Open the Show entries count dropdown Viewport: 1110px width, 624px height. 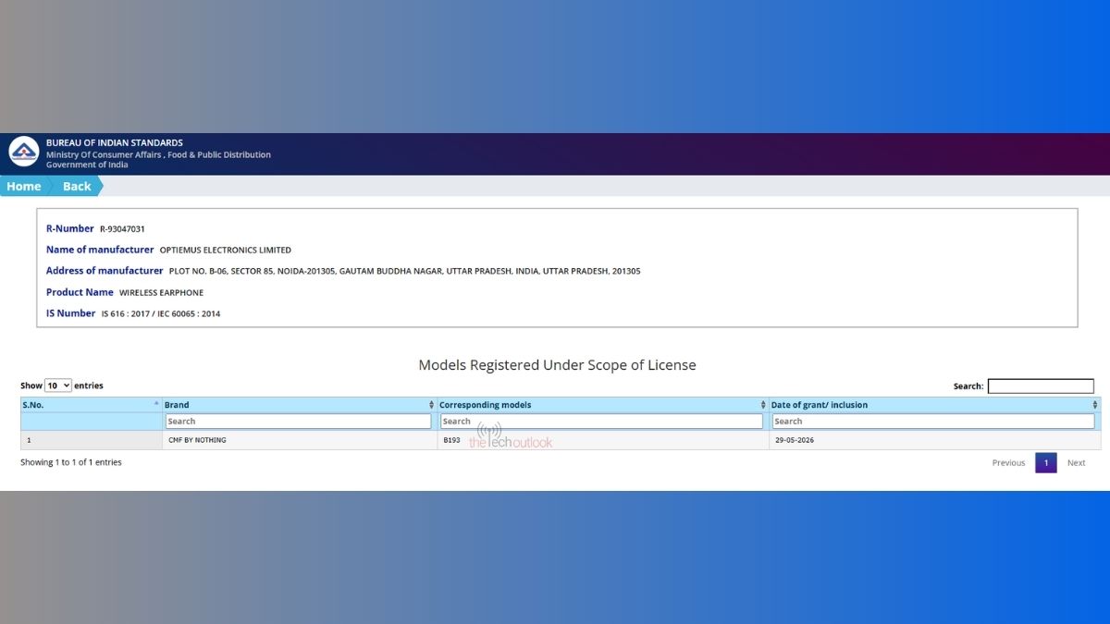click(58, 385)
